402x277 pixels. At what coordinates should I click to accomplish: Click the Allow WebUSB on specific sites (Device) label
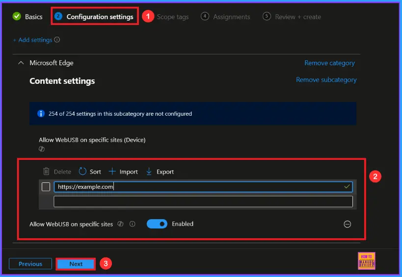click(92, 140)
